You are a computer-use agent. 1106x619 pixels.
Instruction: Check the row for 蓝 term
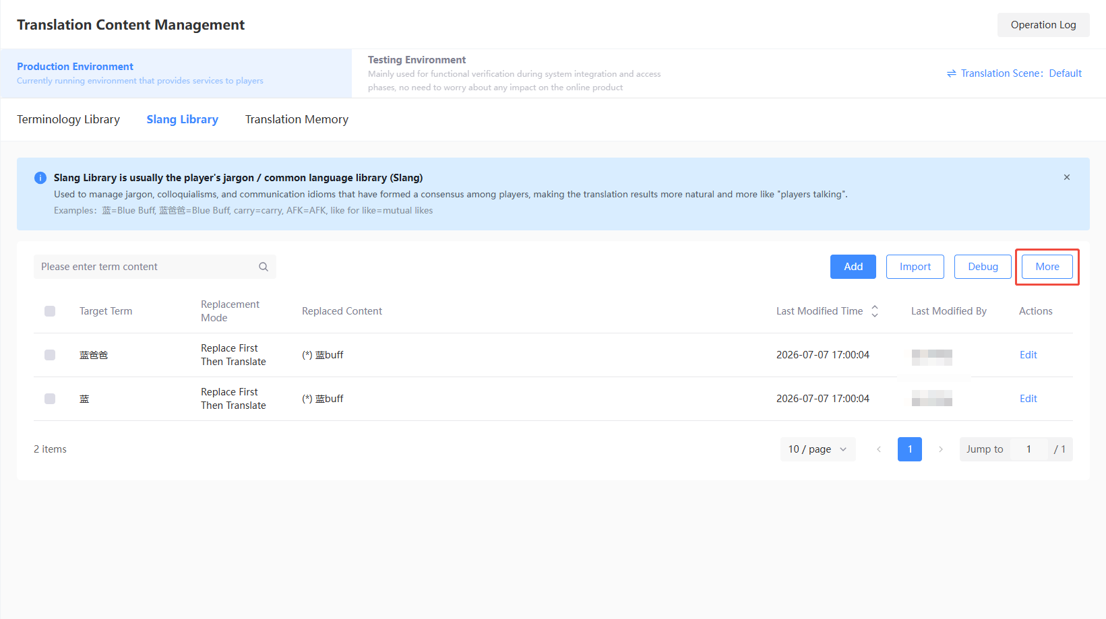(x=50, y=399)
